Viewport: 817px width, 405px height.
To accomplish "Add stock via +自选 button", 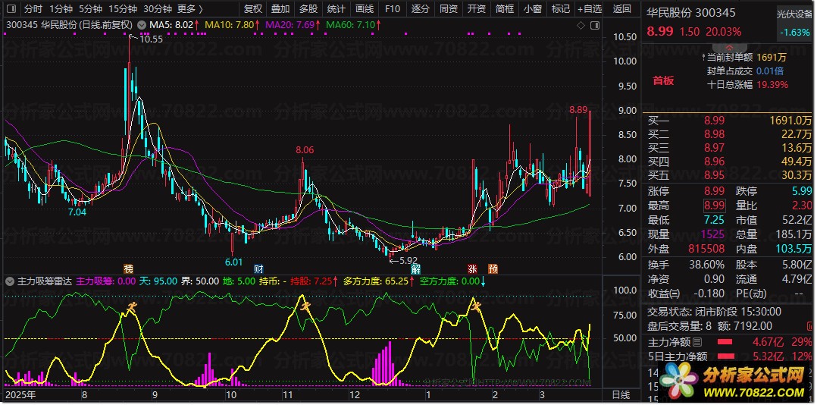I will click(590, 9).
